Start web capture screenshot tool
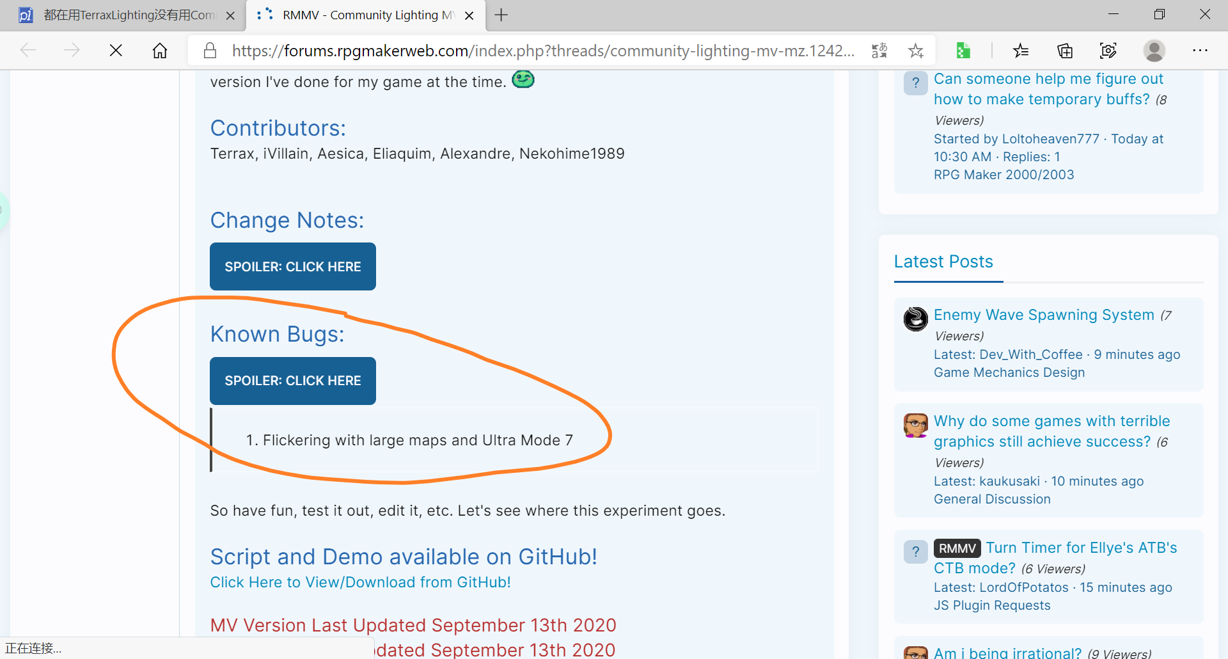This screenshot has width=1228, height=659. pos(1108,51)
